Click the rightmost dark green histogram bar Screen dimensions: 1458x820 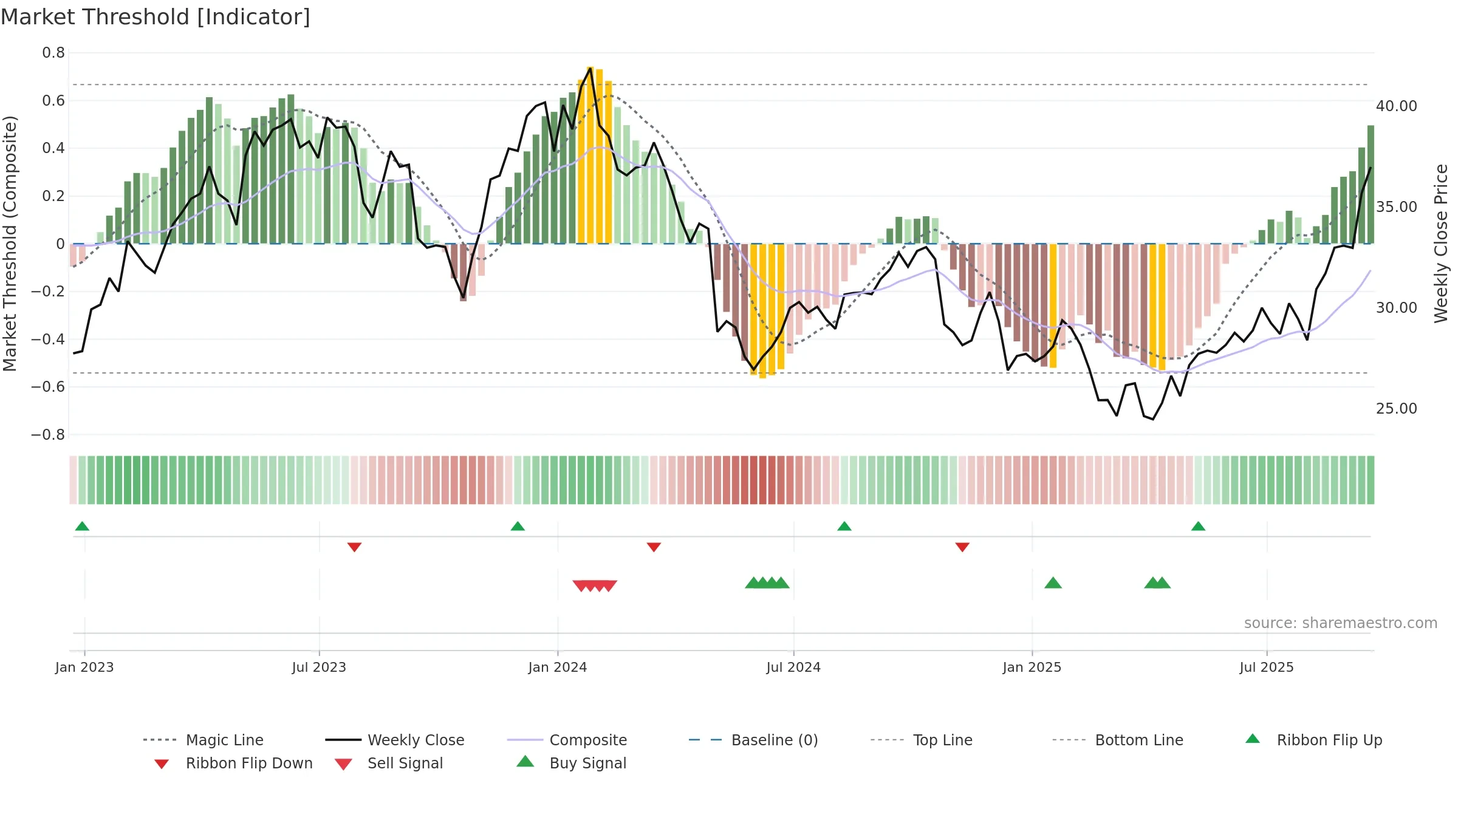coord(1371,185)
